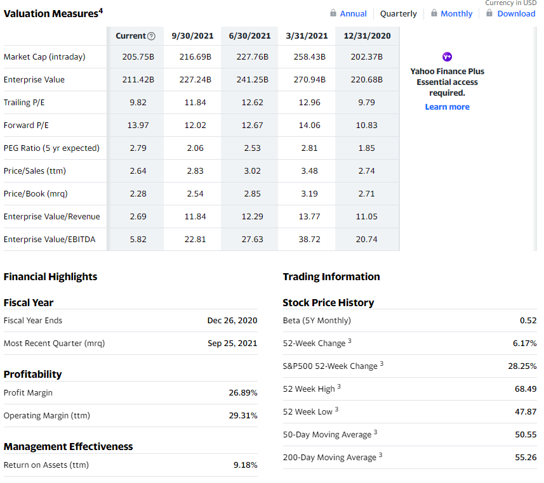Open the Monthly view tab
Screen dimensions: 544x483
(456, 14)
